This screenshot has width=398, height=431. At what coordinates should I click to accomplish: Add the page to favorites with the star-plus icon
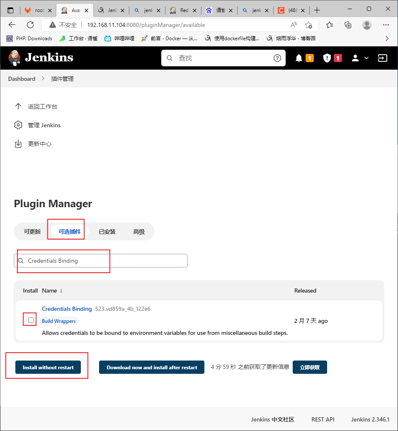point(308,25)
